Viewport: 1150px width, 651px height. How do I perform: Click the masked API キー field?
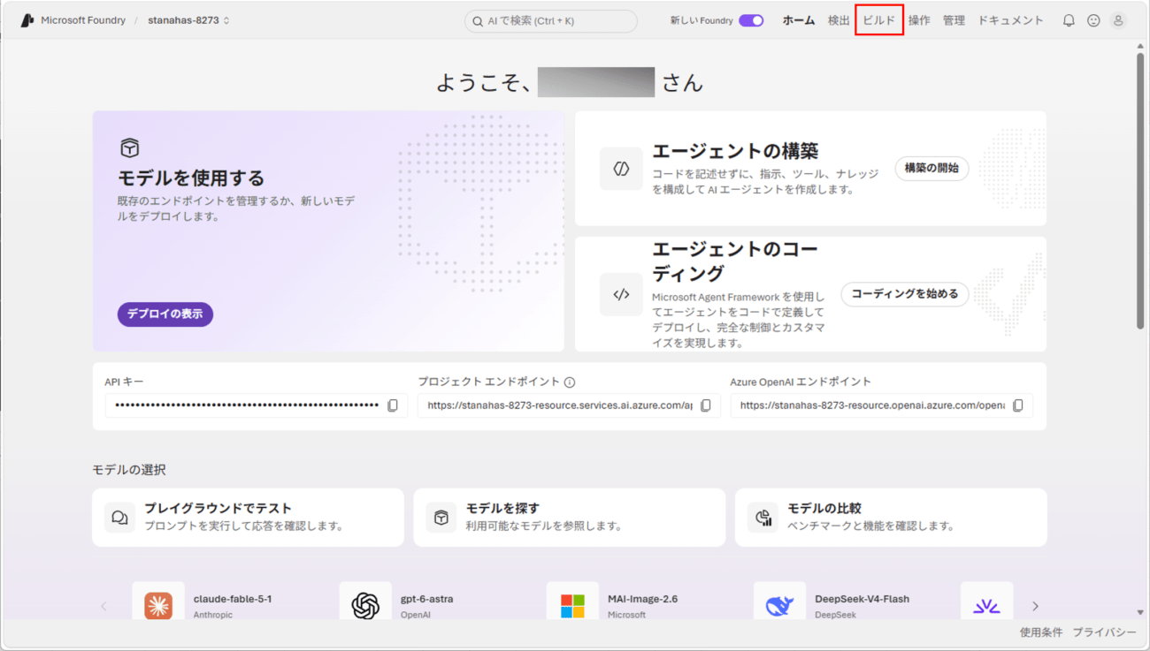(x=257, y=405)
